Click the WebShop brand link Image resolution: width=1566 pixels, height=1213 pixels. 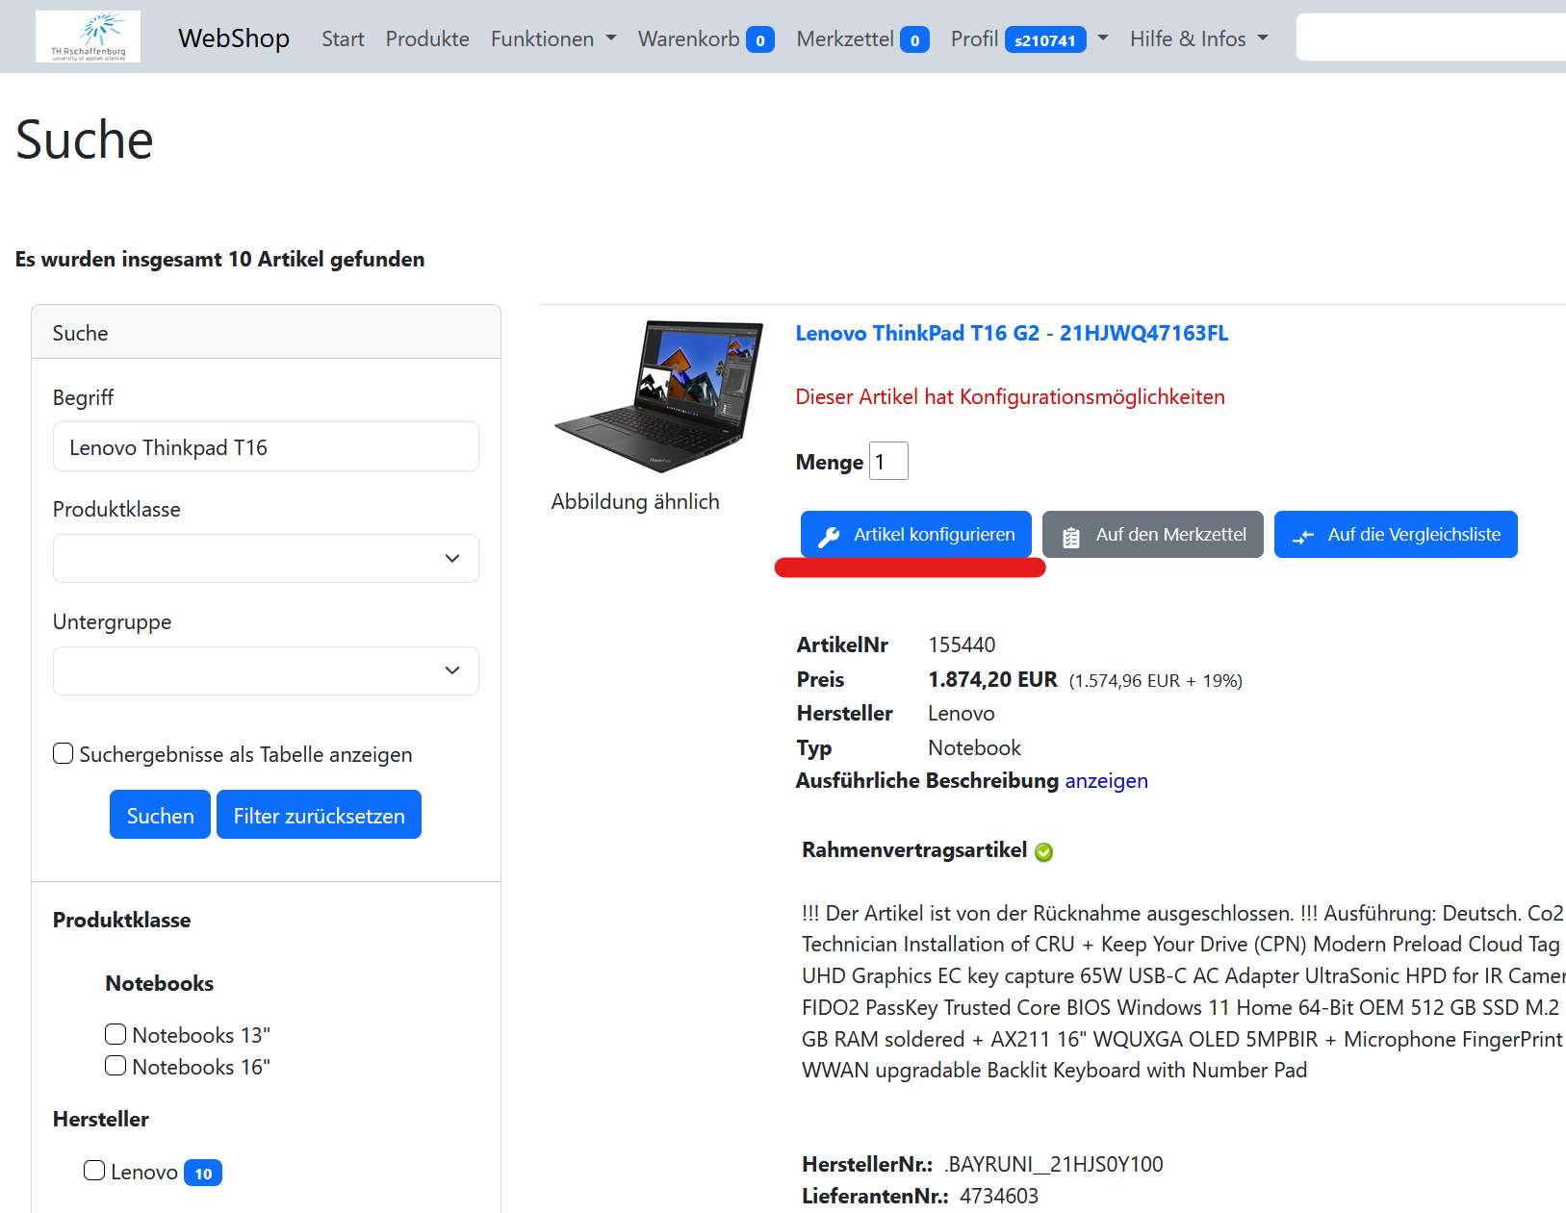tap(234, 38)
